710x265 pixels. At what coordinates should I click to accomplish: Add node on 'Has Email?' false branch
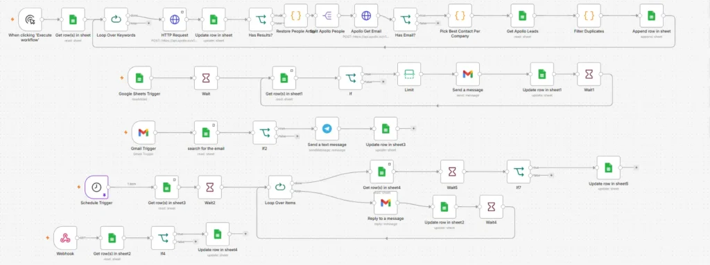point(438,23)
